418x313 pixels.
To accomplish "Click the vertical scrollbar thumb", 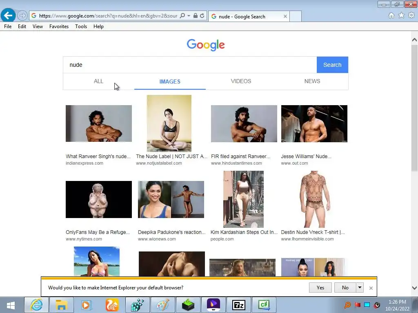I will click(414, 108).
